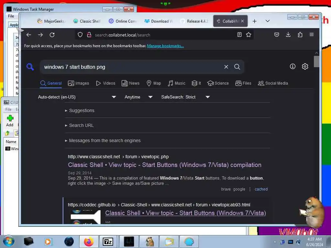Expand the Suggestions section
Viewport: 331px width, 248px height.
pos(80,110)
